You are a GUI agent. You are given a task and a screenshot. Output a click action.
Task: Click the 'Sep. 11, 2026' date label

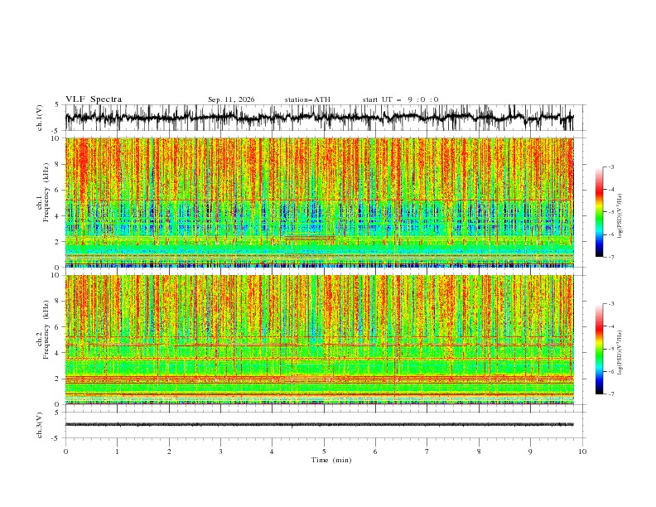(231, 99)
